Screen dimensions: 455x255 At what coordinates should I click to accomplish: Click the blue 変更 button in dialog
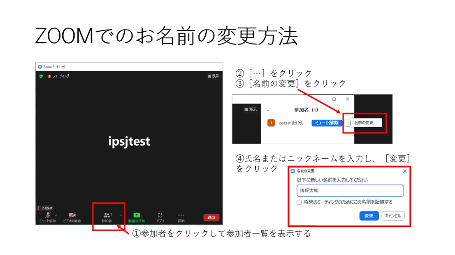tap(369, 216)
